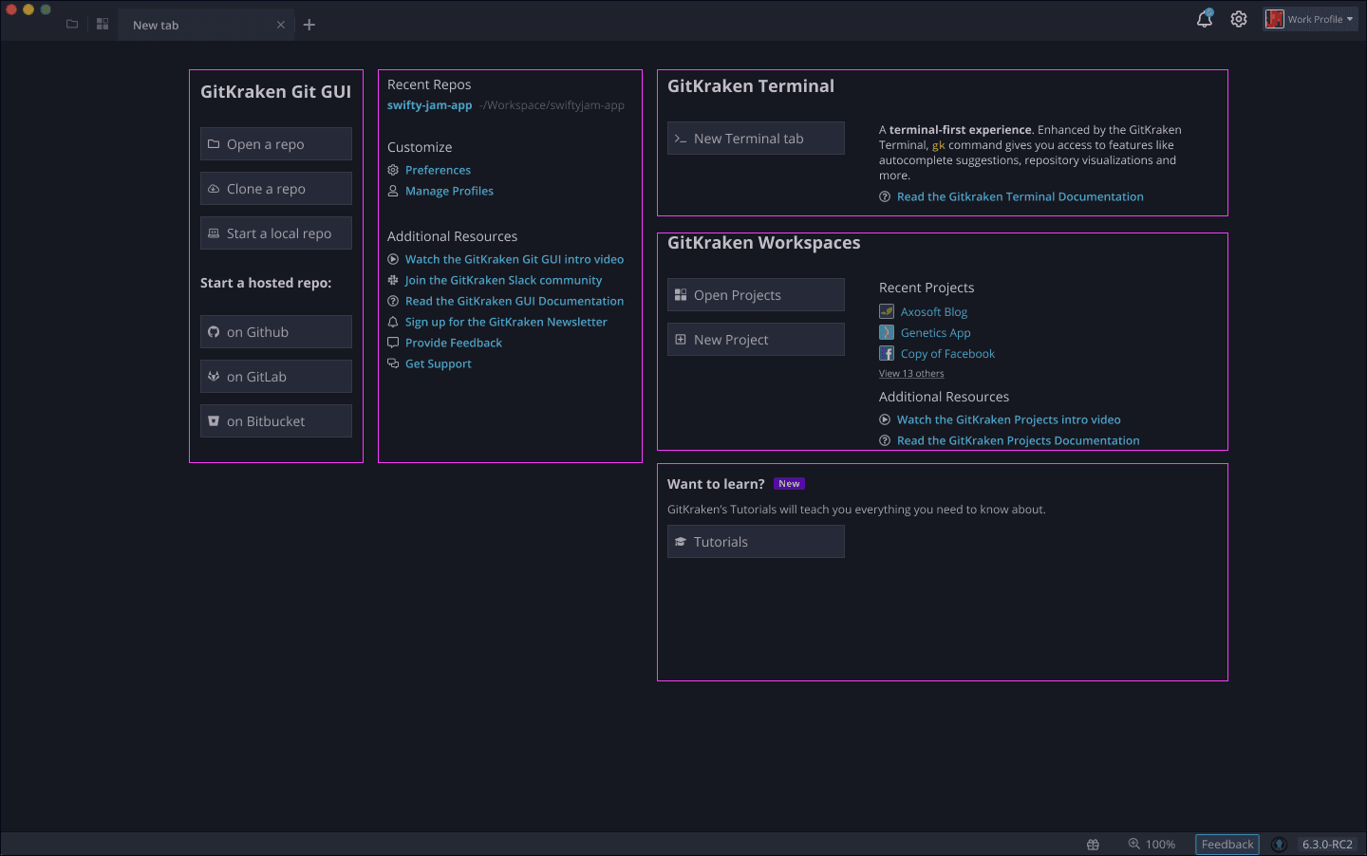The image size is (1367, 856).
Task: Open the Copy of Facebook project
Action: (x=947, y=353)
